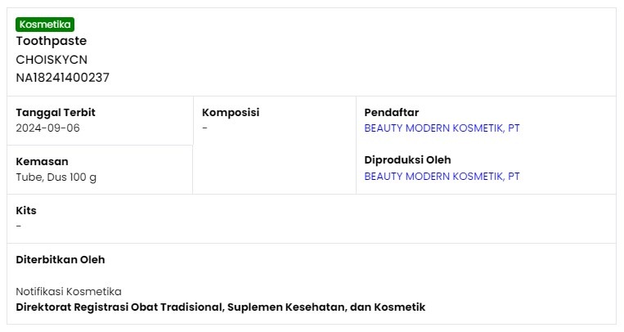624x332 pixels.
Task: Click registration number NA18241400237
Action: [x=62, y=77]
